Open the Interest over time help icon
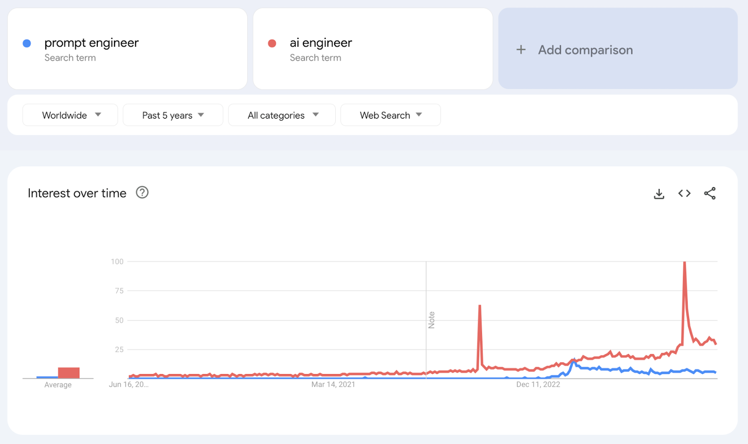Image resolution: width=748 pixels, height=444 pixels. tap(142, 192)
